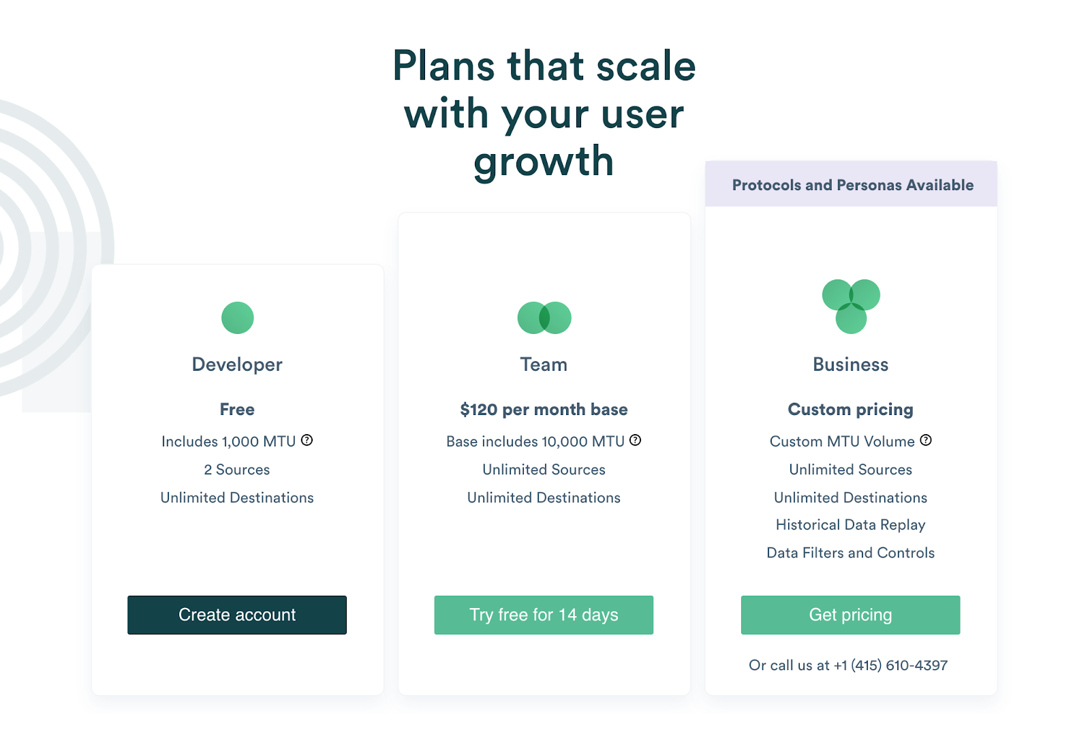Click the single-circle Developer plan icon

[x=238, y=318]
